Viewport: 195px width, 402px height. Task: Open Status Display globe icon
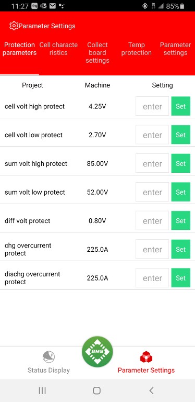tap(48, 356)
